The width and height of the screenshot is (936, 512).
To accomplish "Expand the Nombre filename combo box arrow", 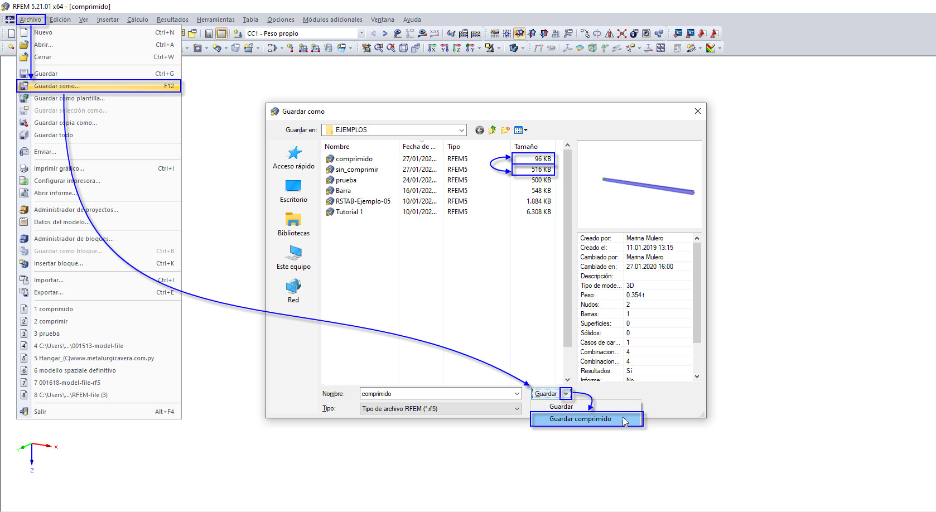I will (517, 394).
